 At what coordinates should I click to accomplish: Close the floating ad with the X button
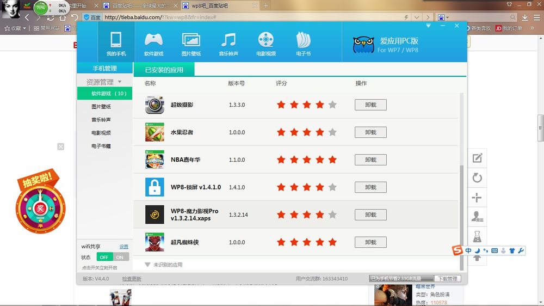click(x=61, y=146)
